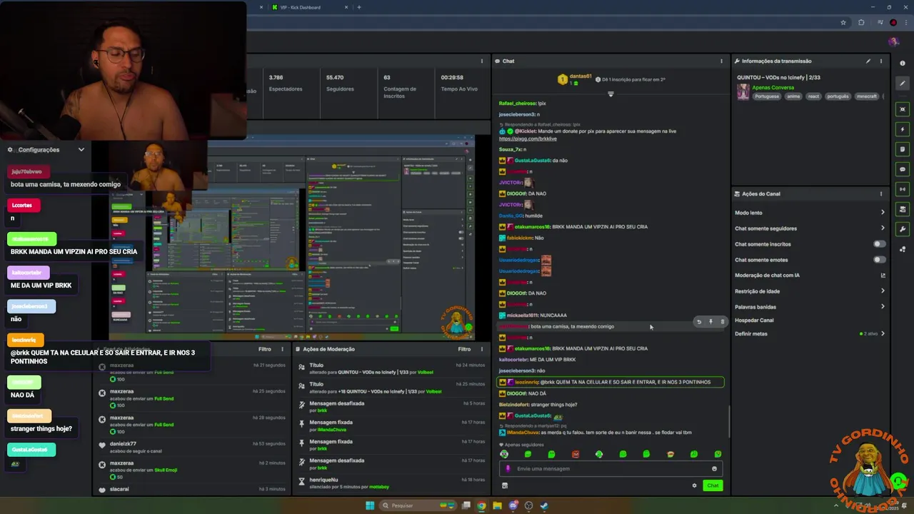
Task: Expand Definir metas chevron
Action: click(x=883, y=334)
